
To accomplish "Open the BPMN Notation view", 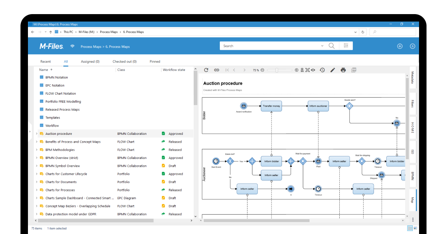I will 57,77.
